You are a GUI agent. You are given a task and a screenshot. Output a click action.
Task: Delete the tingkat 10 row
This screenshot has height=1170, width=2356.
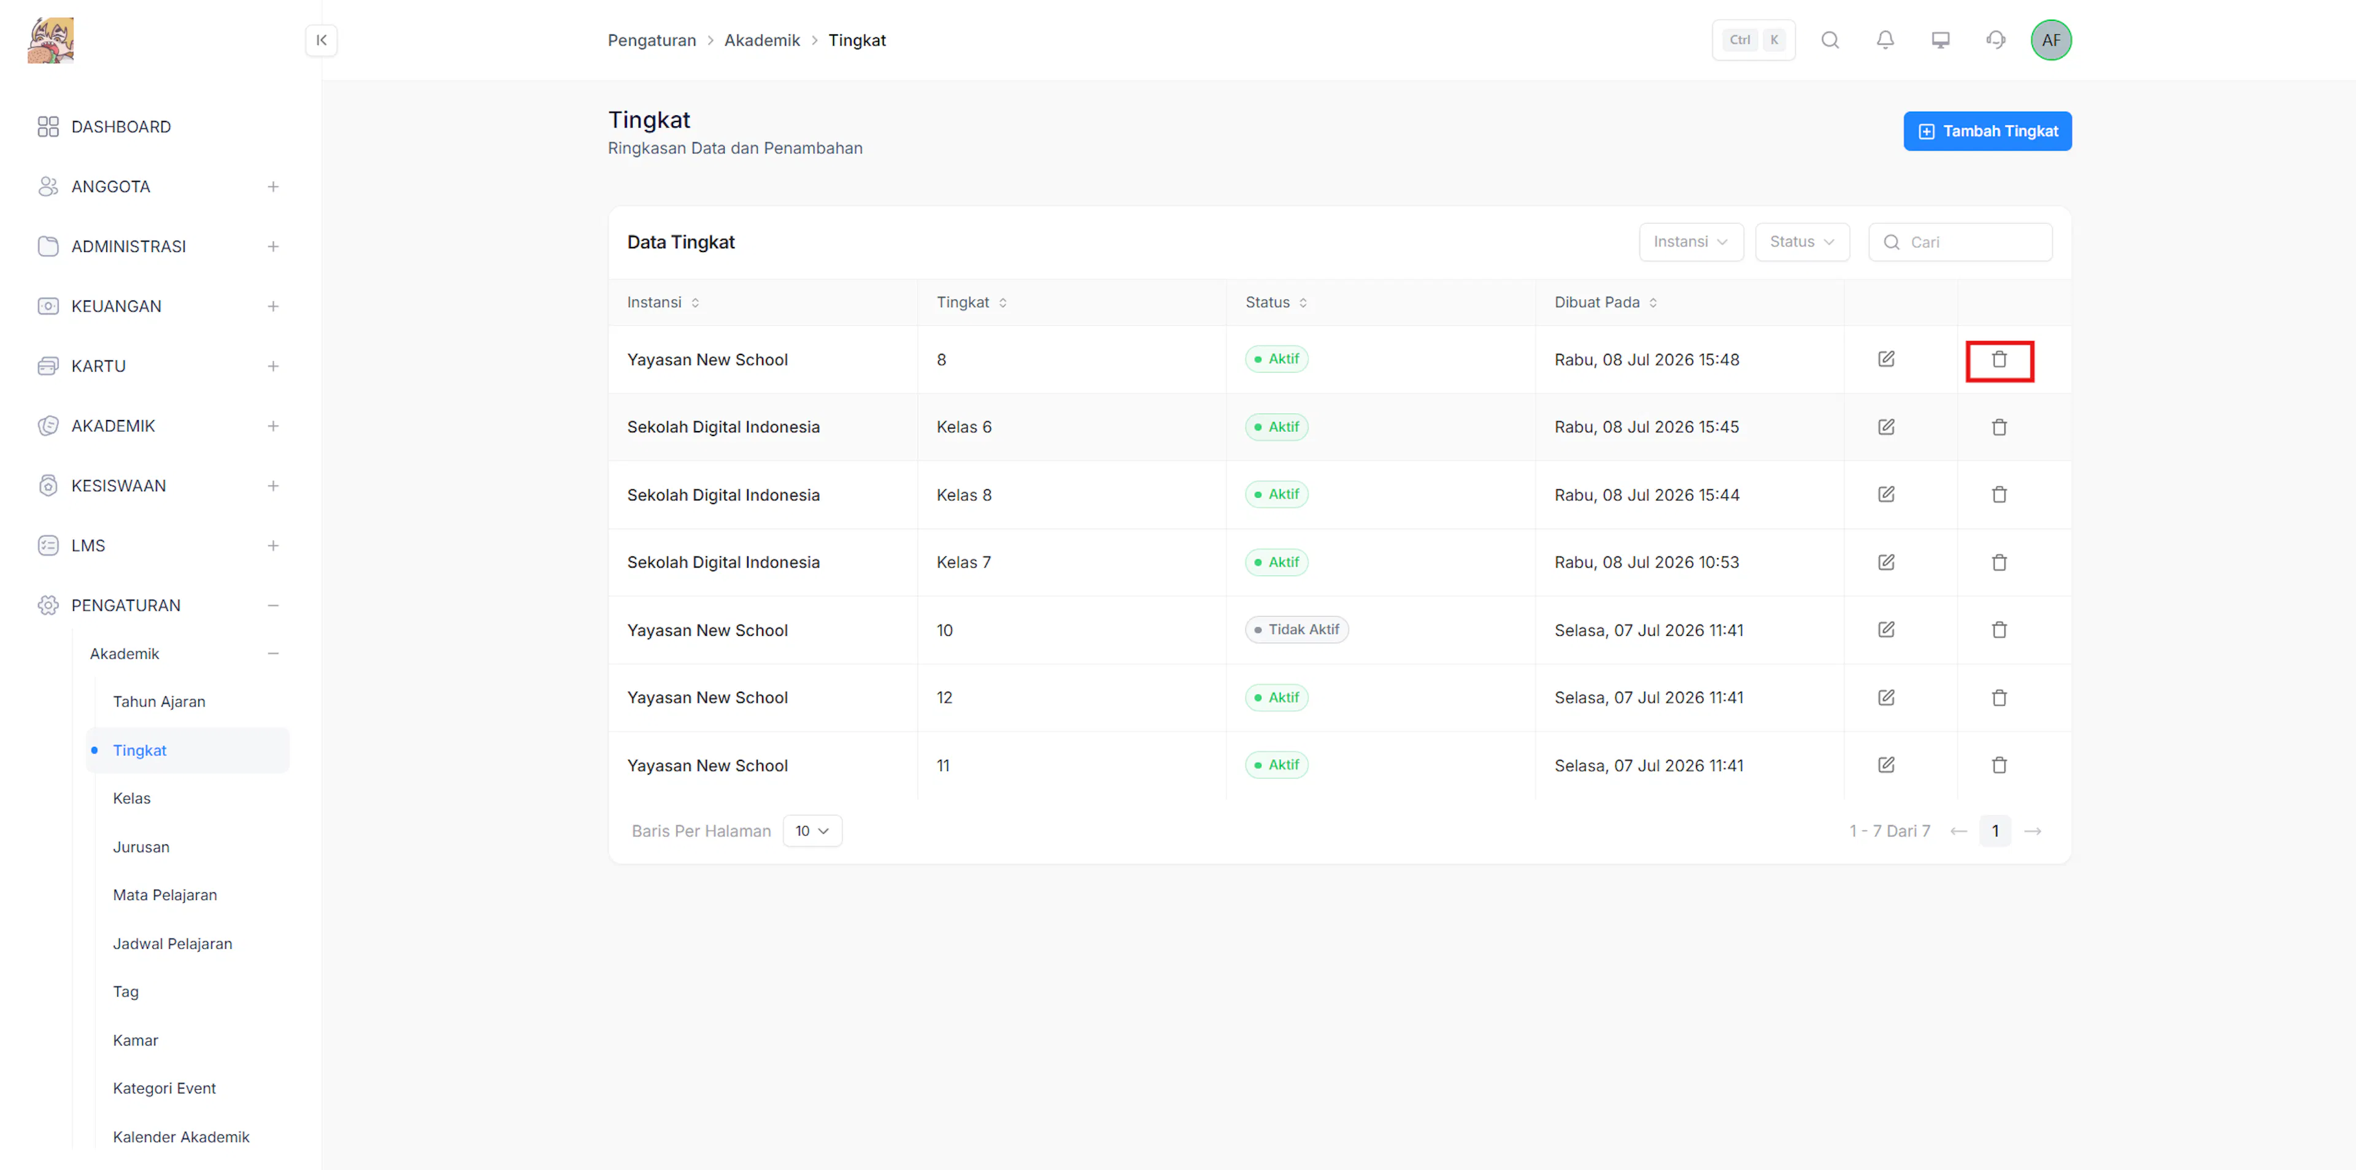tap(2000, 630)
